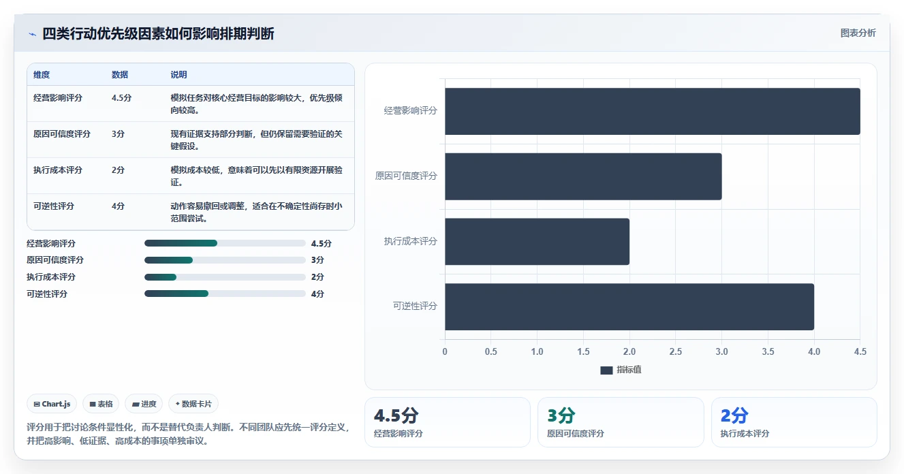Click the Chart.js tag chip
904x474 pixels.
coord(52,404)
